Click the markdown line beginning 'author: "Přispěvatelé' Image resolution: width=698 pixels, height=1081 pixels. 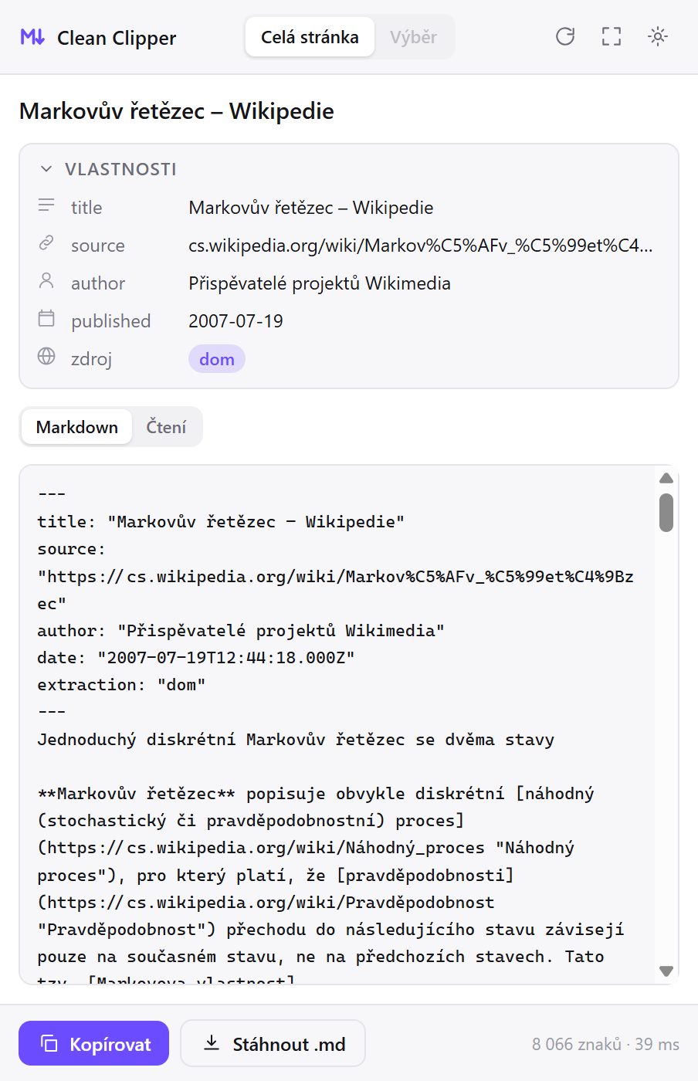[x=241, y=631]
